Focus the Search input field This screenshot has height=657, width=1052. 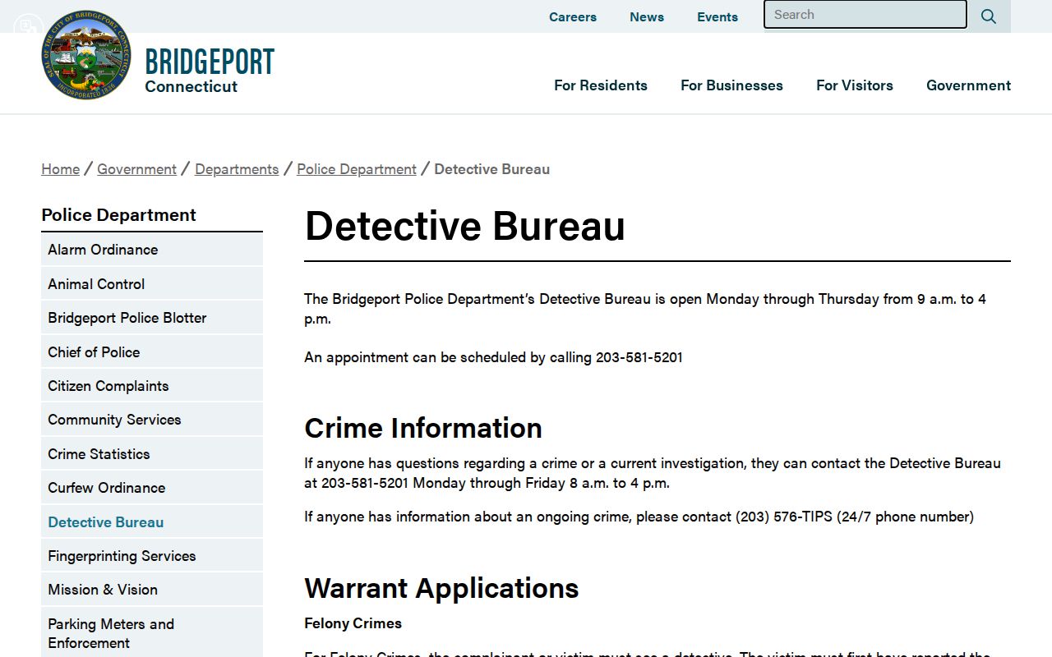click(x=865, y=15)
